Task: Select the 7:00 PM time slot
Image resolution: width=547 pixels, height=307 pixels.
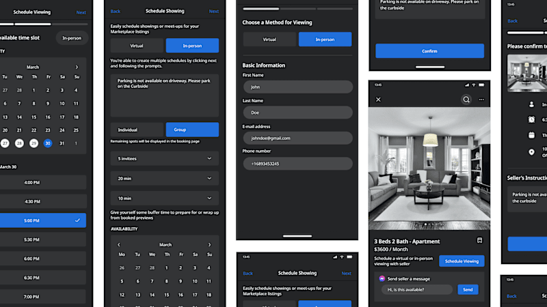Action: (x=42, y=297)
